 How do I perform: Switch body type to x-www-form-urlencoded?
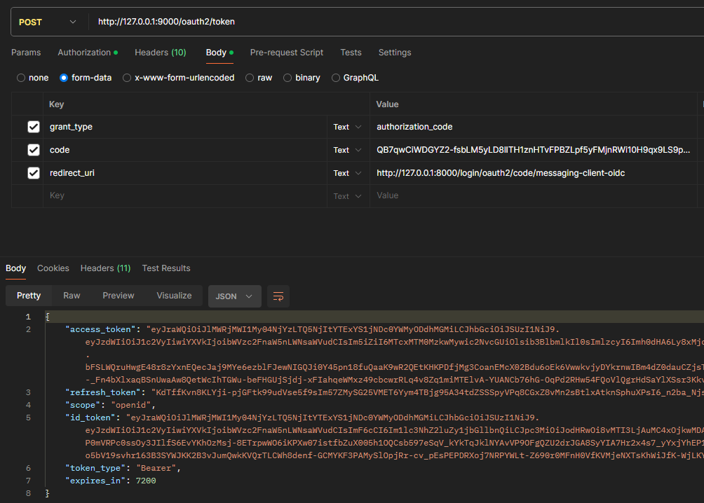pos(126,78)
